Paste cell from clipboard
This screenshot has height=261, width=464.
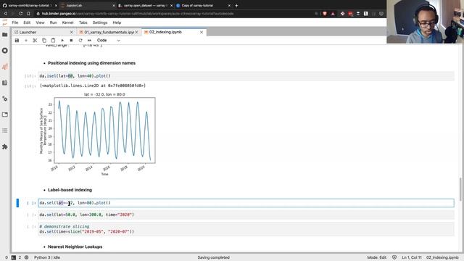(53, 41)
